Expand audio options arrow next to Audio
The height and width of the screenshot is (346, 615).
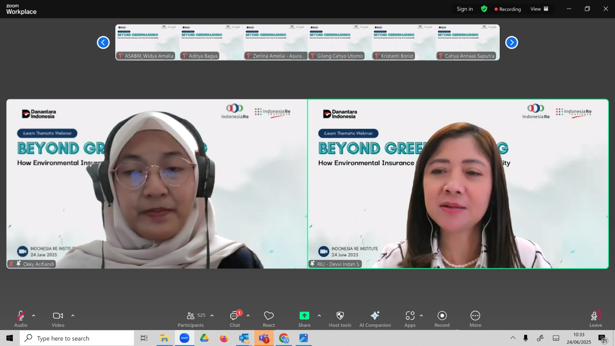34,316
